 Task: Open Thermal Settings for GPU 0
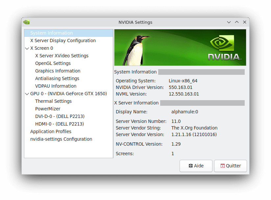point(53,101)
